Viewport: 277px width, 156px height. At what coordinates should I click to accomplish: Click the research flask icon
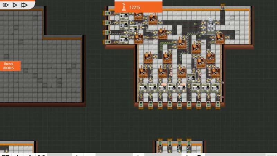tap(124, 7)
